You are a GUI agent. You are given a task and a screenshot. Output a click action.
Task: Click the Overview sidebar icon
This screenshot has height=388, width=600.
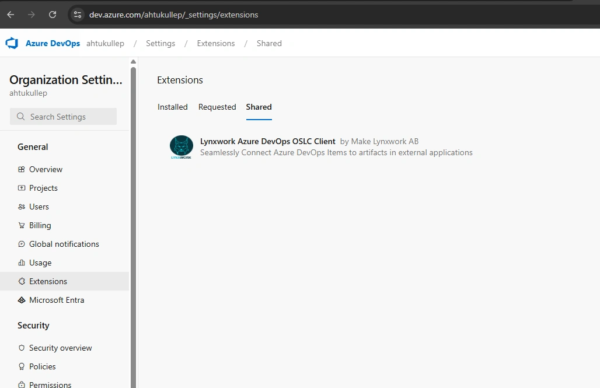click(x=22, y=169)
